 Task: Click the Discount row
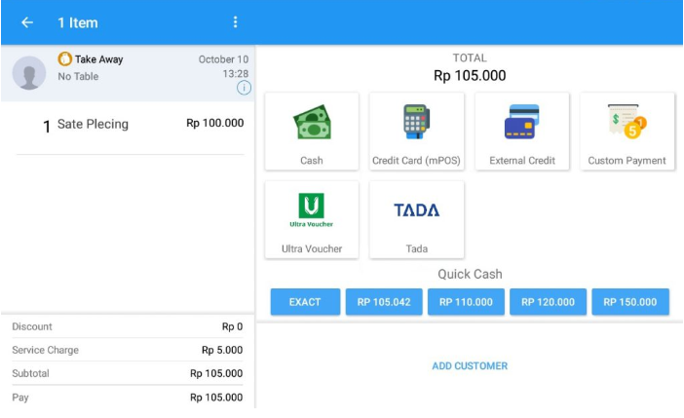tap(128, 326)
